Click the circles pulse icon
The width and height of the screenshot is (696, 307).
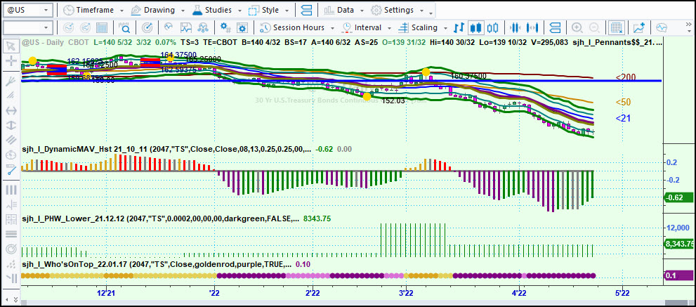click(x=203, y=27)
